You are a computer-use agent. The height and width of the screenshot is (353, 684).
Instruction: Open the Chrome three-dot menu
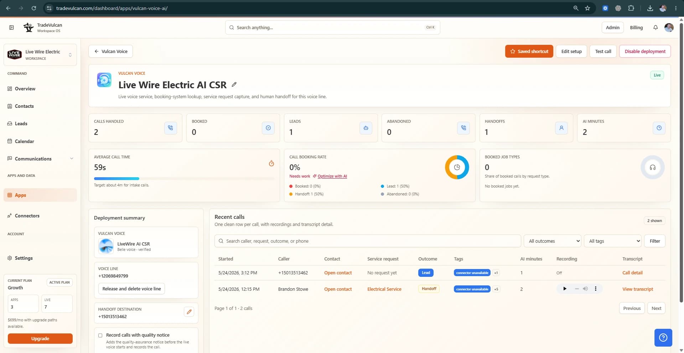[676, 8]
